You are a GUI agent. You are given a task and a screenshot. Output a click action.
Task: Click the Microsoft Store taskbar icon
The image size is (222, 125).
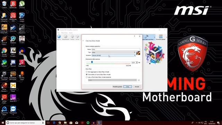tap(71, 123)
